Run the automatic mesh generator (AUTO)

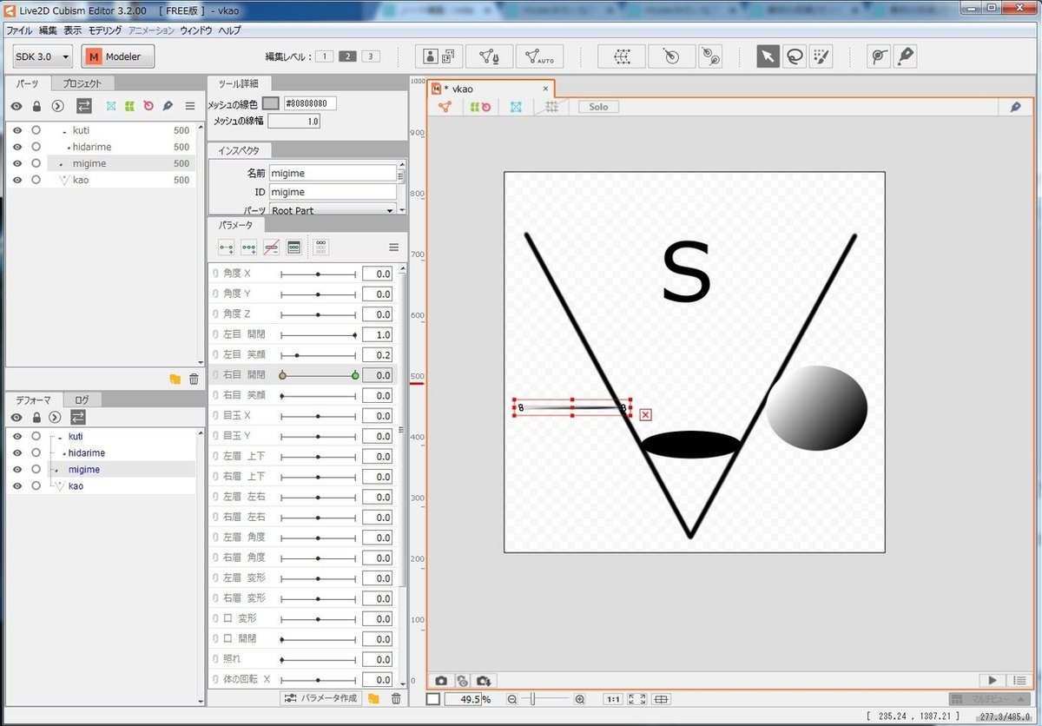pos(539,56)
